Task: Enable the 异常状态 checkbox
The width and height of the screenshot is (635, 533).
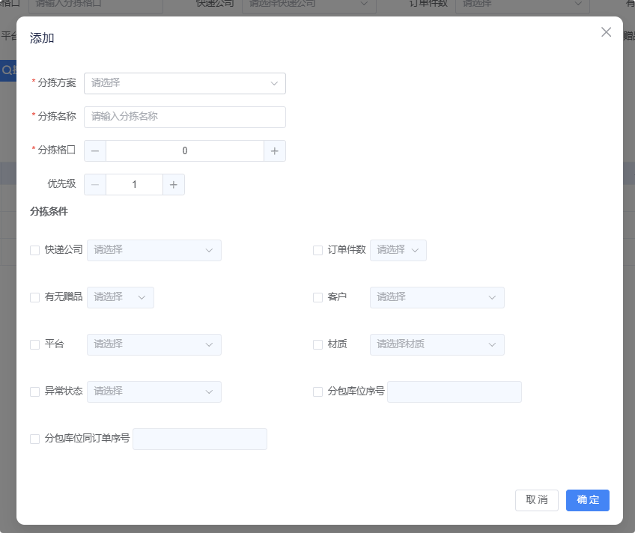Action: click(x=35, y=392)
